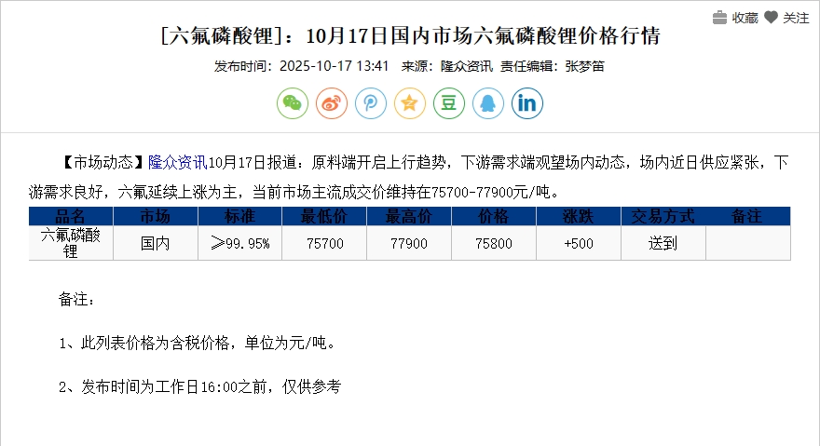
Task: Open the 隆众资讯 link in the paragraph
Action: point(178,163)
